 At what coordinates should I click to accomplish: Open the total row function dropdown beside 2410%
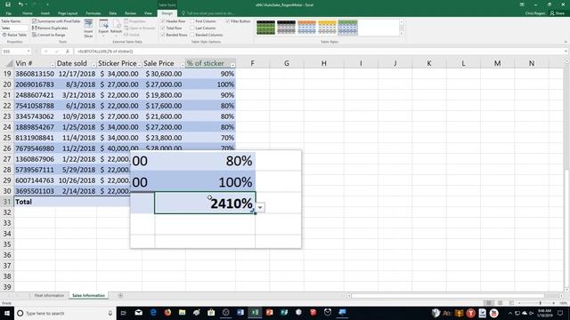pyautogui.click(x=260, y=207)
